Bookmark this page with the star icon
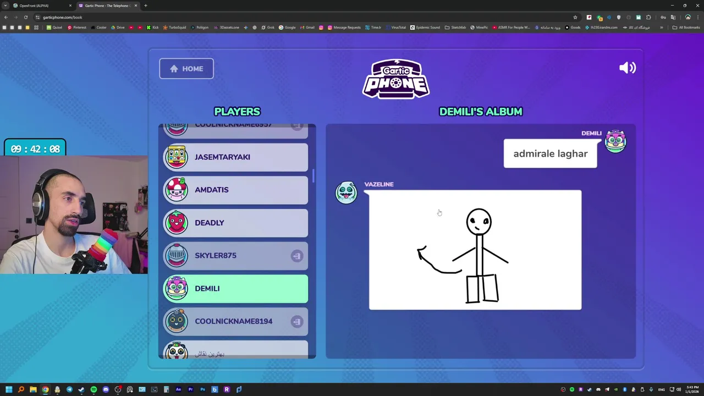704x396 pixels. [x=575, y=17]
